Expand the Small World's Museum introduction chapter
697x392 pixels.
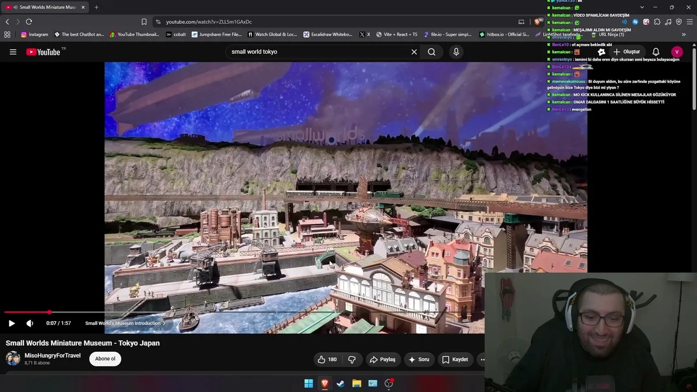click(125, 323)
